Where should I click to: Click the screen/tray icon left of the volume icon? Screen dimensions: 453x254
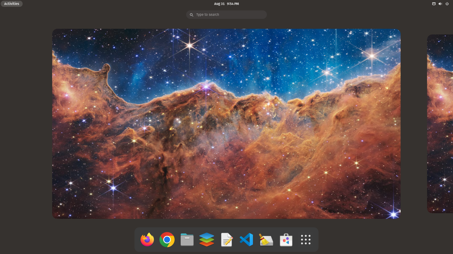(434, 4)
